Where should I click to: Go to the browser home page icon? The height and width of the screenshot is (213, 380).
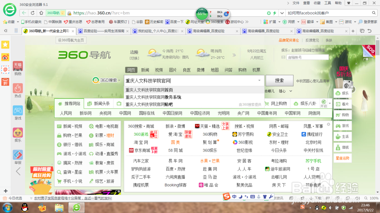click(41, 13)
